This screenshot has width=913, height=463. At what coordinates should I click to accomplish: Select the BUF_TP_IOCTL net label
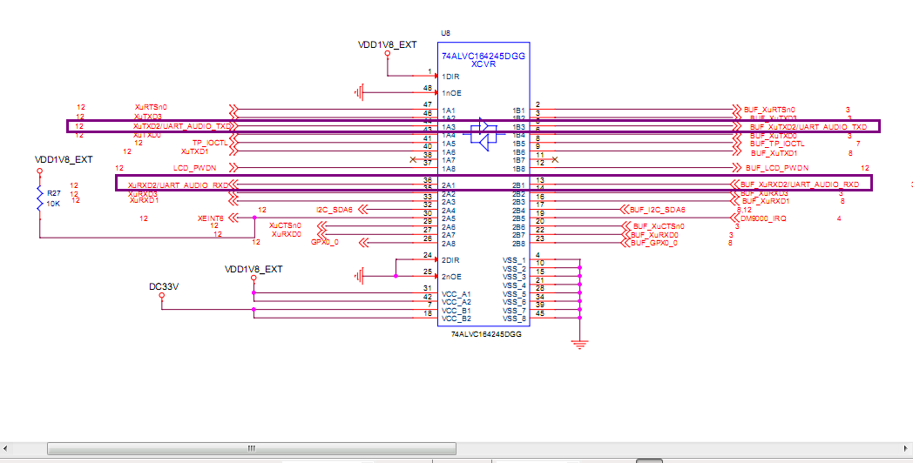pos(777,143)
